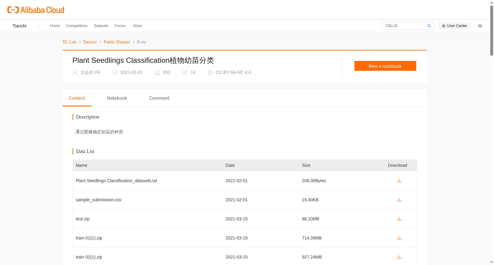Viewport: 494px width, 265px height.
Task: Open the Forum navigation item
Action: click(120, 26)
